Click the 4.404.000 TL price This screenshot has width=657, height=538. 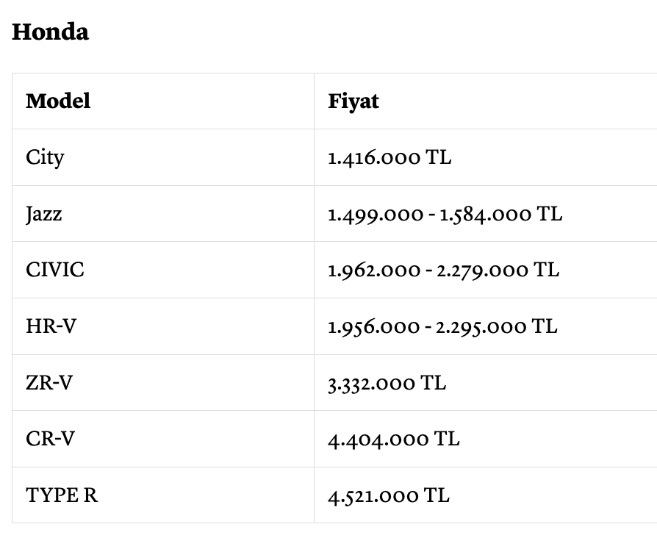(393, 440)
